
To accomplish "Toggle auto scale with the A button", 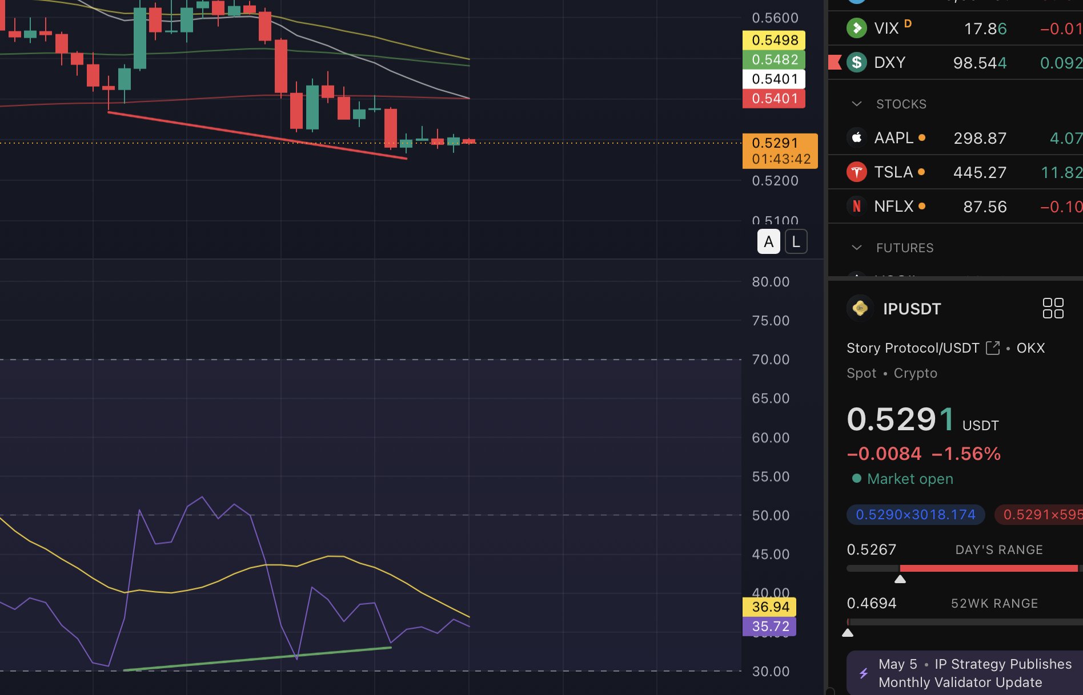I will click(x=768, y=242).
